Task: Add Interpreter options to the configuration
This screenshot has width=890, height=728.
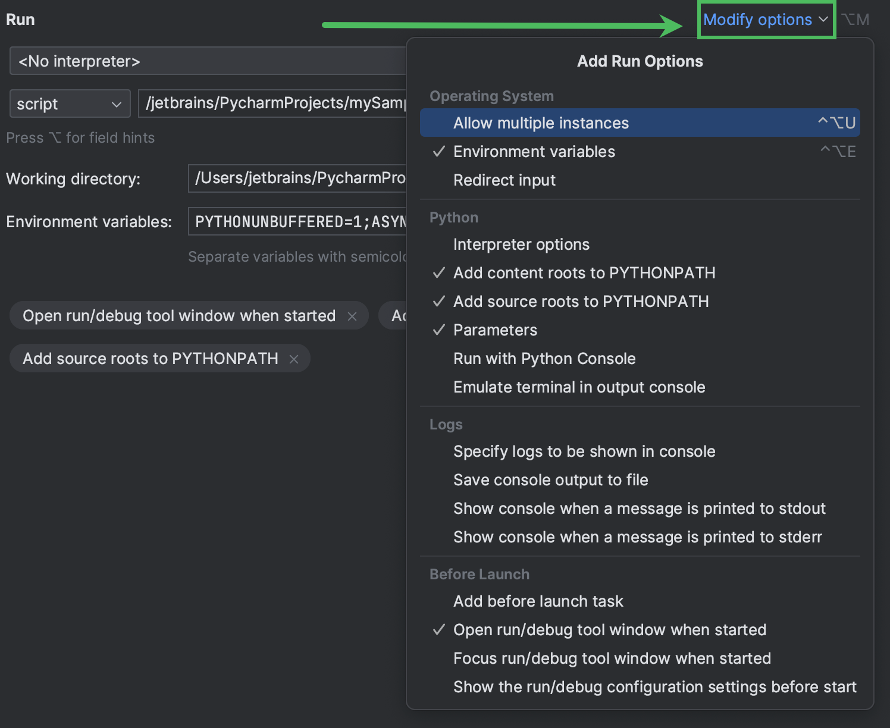Action: point(521,244)
